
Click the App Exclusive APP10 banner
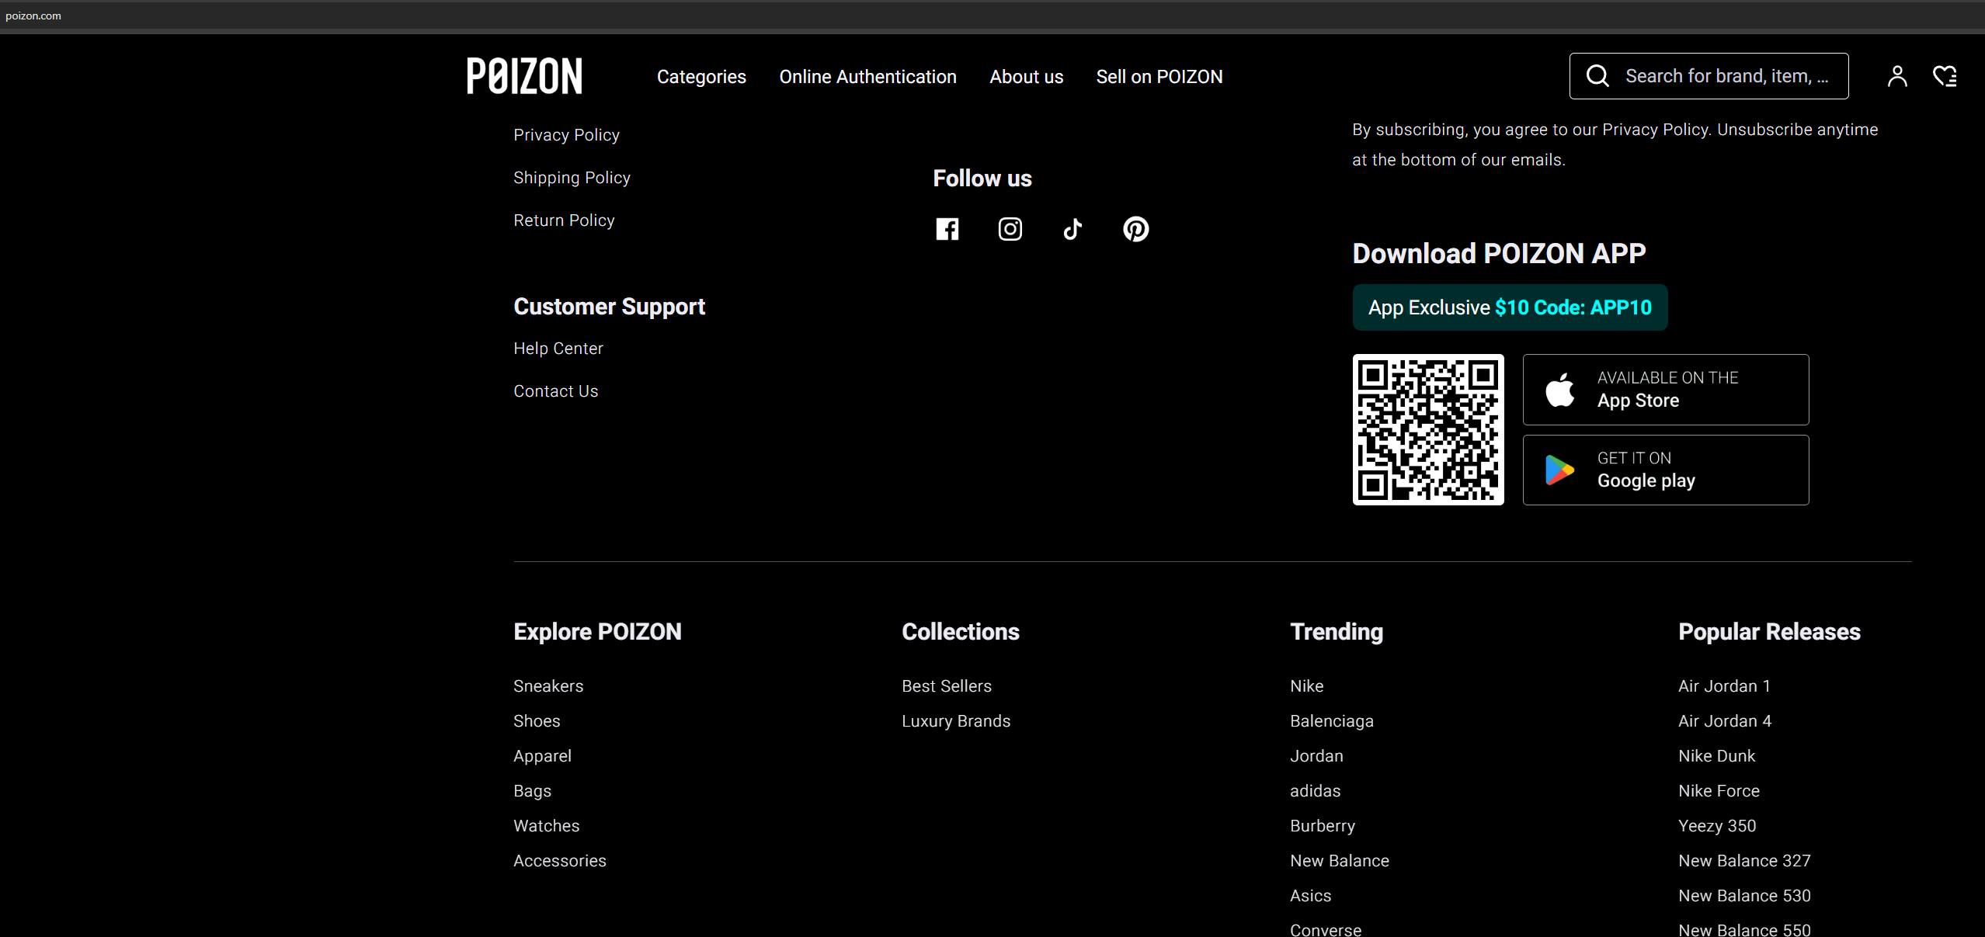coord(1509,307)
